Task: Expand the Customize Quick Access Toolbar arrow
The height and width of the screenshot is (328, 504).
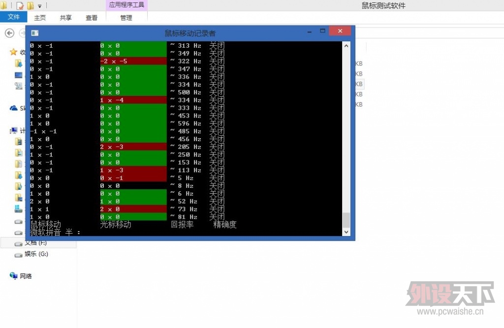Action: 39,6
